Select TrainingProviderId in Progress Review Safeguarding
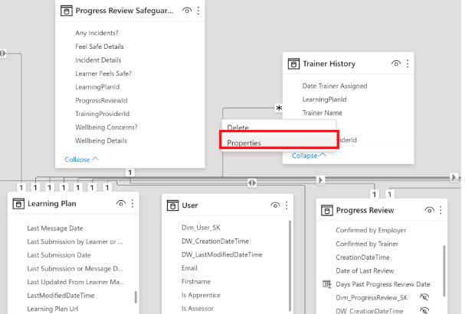This screenshot has height=314, width=465. (103, 114)
